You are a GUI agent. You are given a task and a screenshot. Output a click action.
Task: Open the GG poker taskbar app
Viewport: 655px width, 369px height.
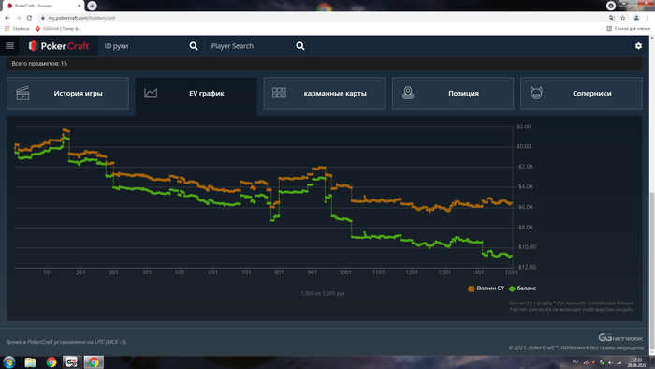click(x=72, y=362)
